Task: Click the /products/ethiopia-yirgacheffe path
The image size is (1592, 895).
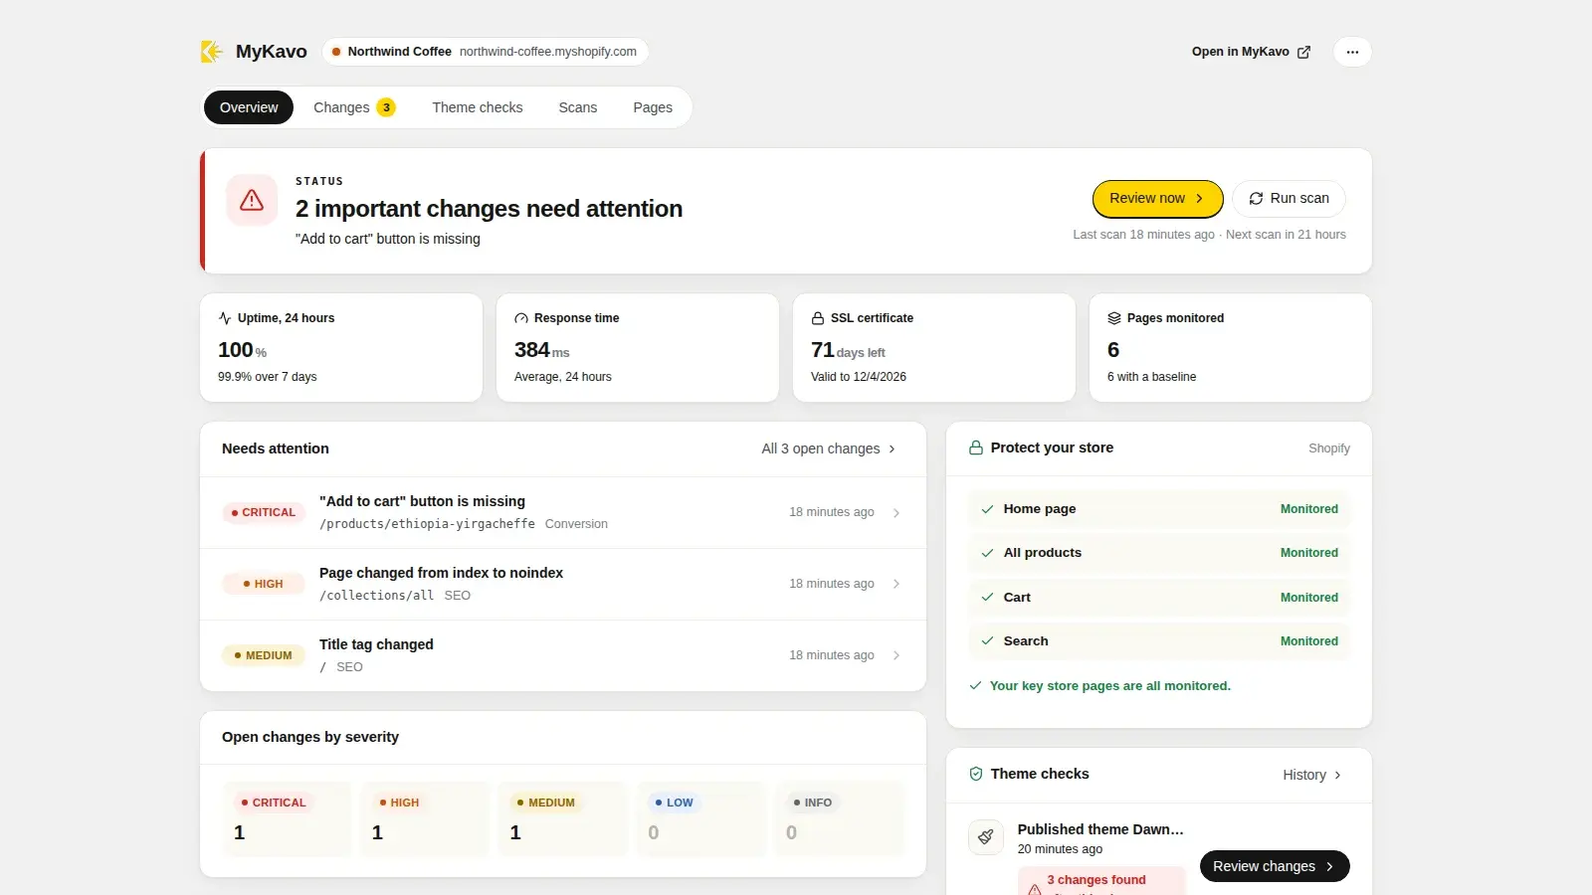Action: pyautogui.click(x=427, y=524)
